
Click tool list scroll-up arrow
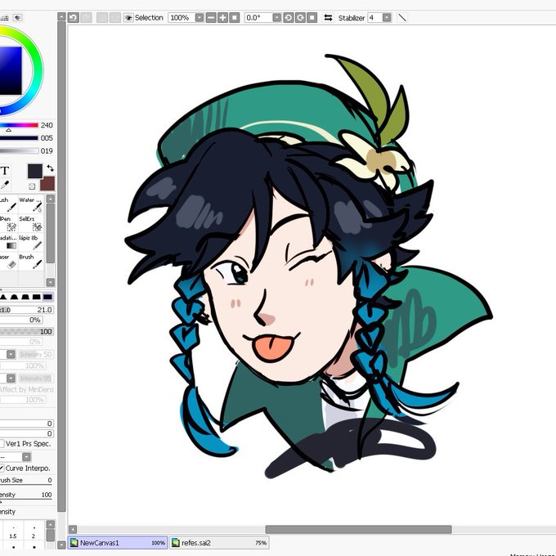point(51,199)
